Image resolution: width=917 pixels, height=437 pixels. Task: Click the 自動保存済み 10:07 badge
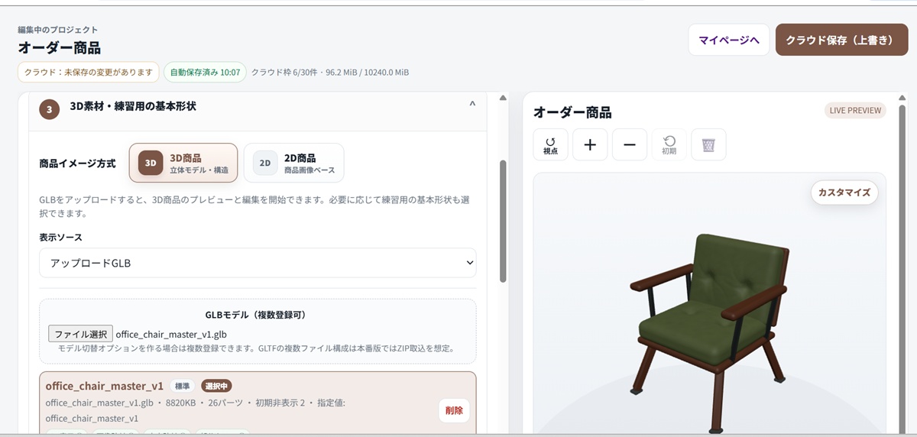pyautogui.click(x=205, y=72)
